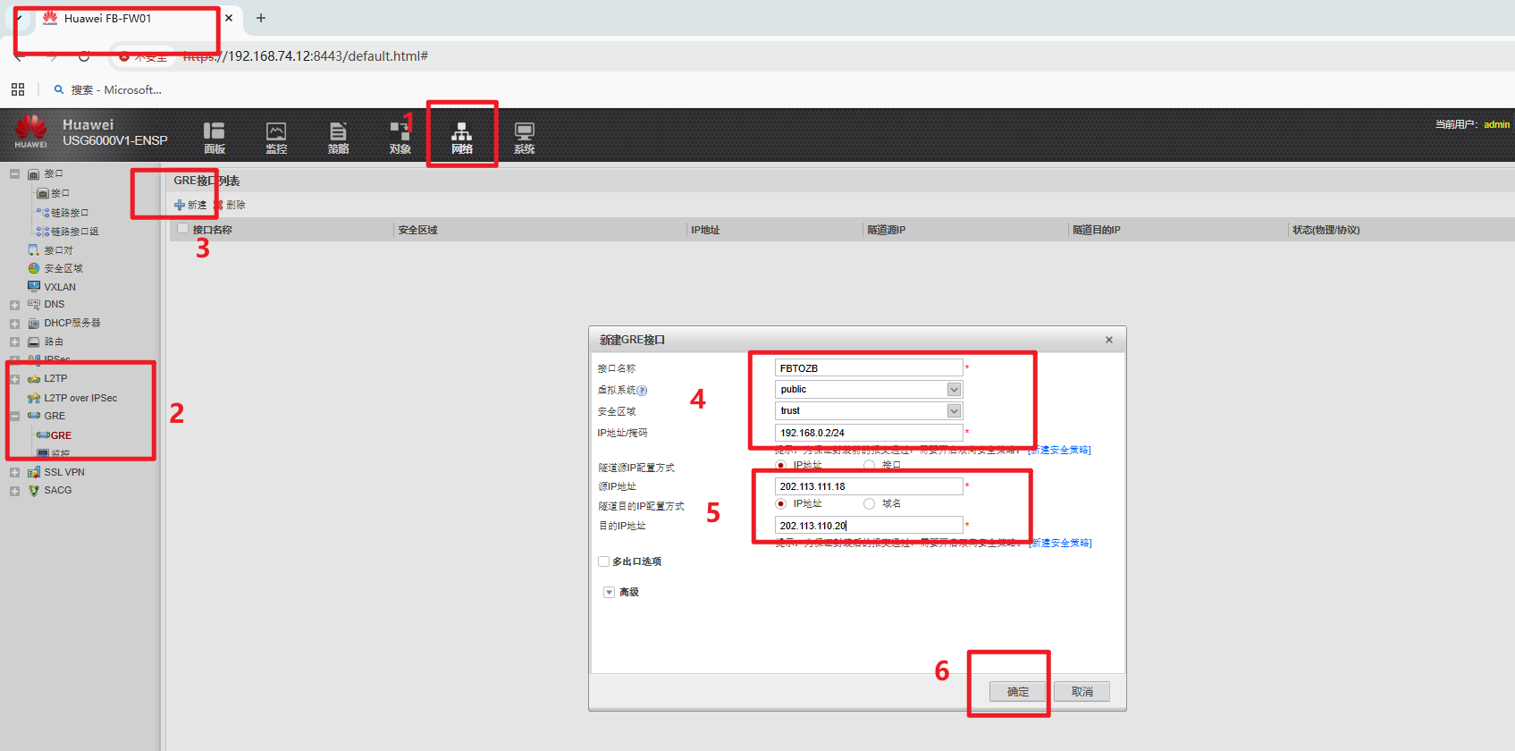Open the 系统 system icon
The height and width of the screenshot is (751, 1515).
[524, 137]
